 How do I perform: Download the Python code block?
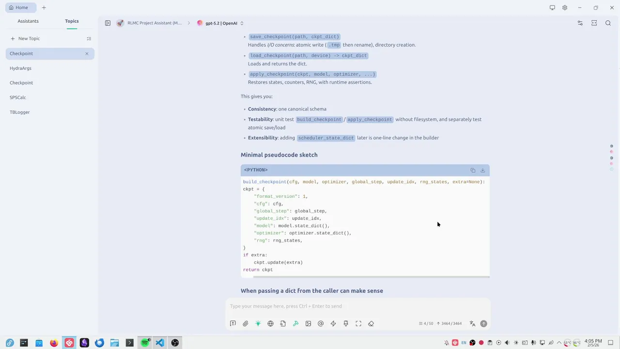[482, 170]
